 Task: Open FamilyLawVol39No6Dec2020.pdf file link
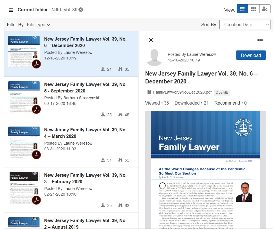[182, 92]
